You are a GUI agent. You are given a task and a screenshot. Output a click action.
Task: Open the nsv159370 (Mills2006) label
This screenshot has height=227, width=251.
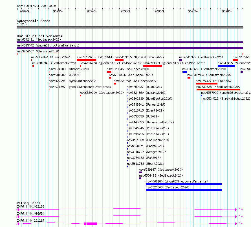213,81
